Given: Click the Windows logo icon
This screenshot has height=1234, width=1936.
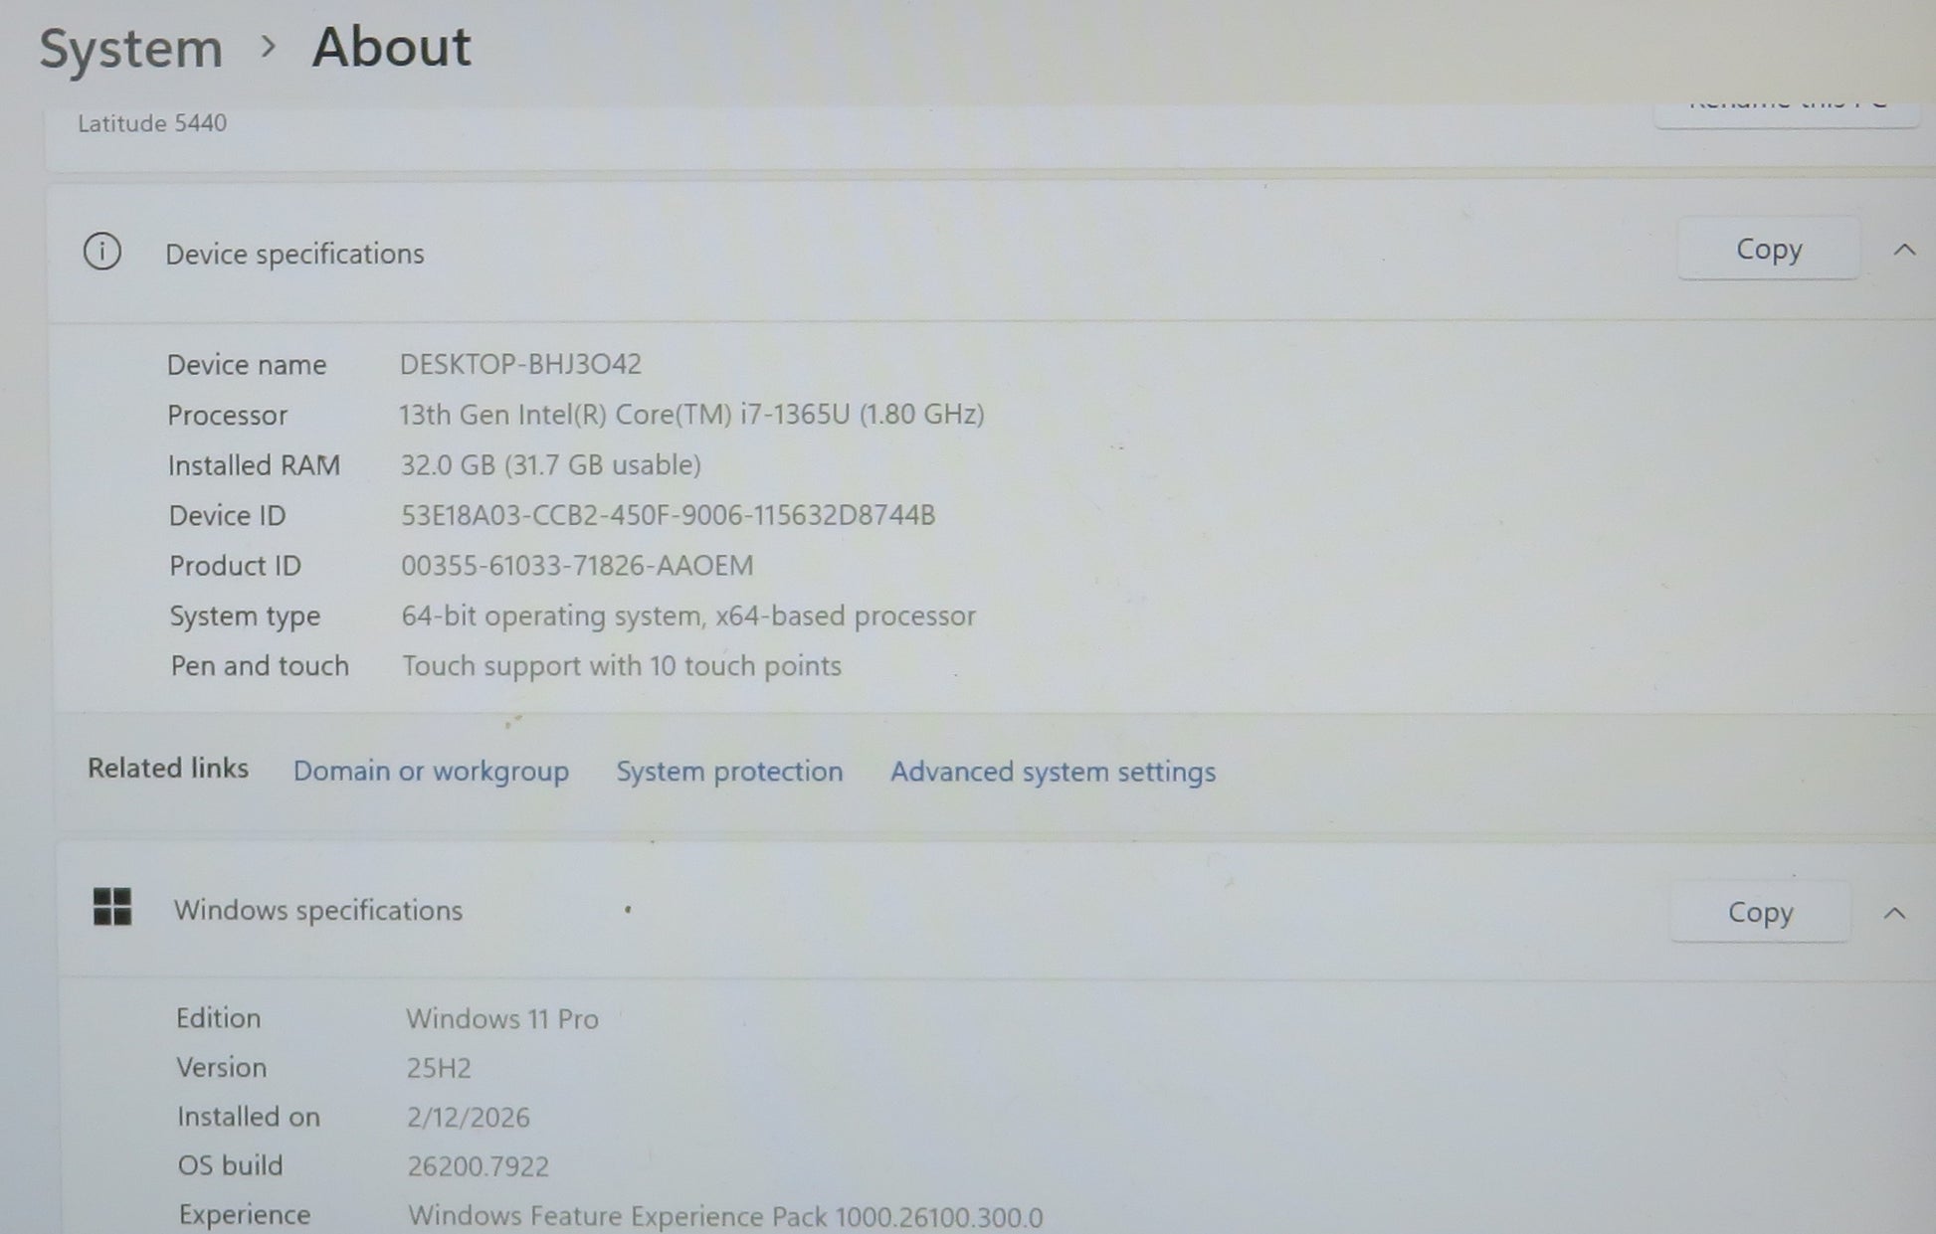Looking at the screenshot, I should click(x=111, y=907).
